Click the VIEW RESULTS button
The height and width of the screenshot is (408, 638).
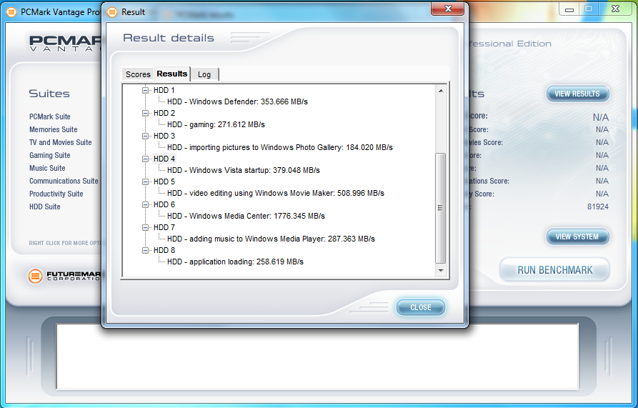577,94
